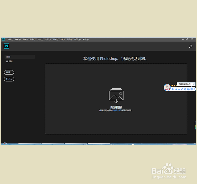Screen dimensions: 197x184
Task: Open the 帮助 (Help) menu
Action: (x=86, y=39)
